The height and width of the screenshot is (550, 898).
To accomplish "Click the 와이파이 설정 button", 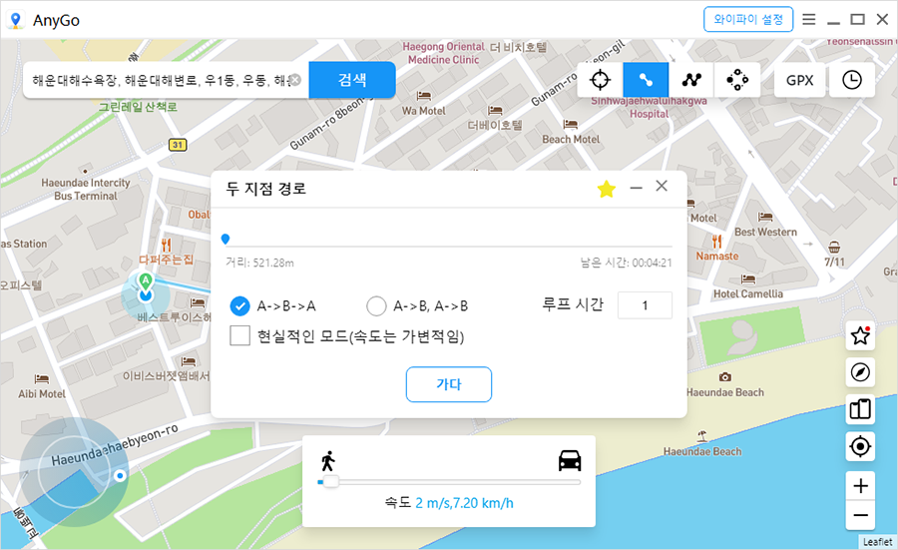I will 748,19.
